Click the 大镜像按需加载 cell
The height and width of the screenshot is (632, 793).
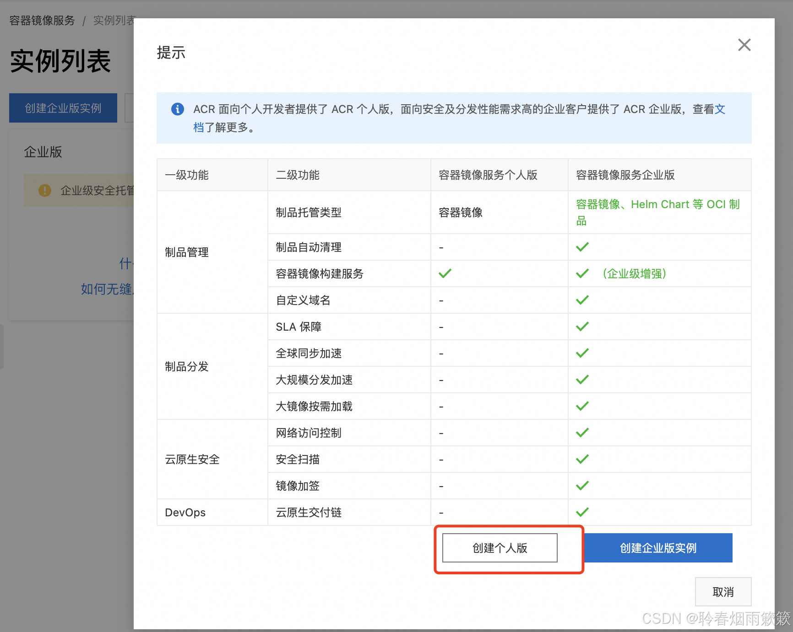tap(349, 406)
